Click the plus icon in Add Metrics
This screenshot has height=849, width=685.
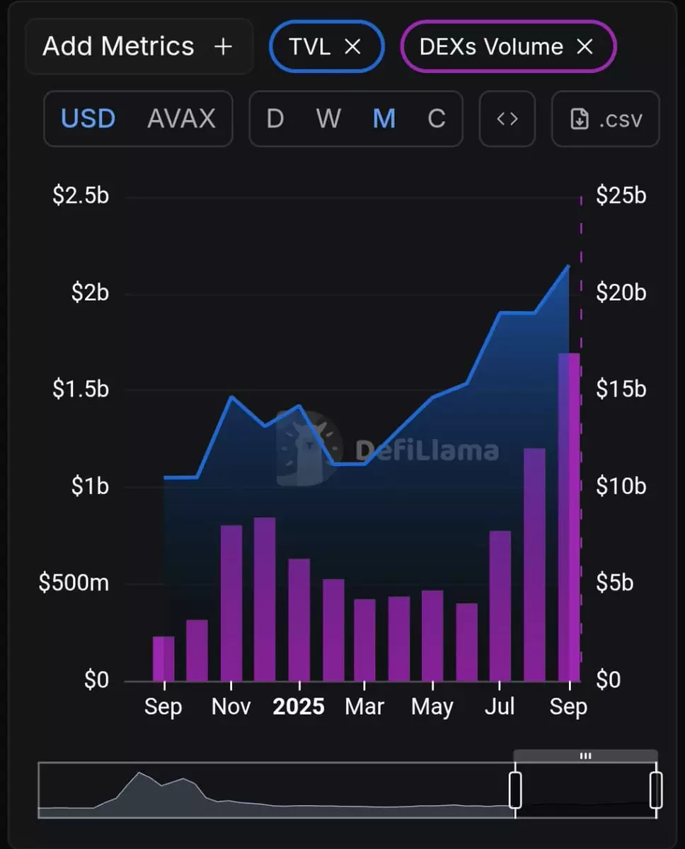pyautogui.click(x=223, y=47)
